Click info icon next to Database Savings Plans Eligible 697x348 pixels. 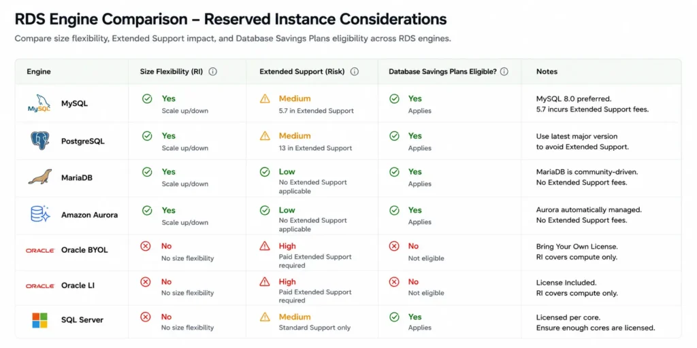[504, 71]
